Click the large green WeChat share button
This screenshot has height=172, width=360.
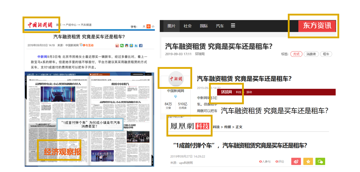pyautogui.click(x=320, y=161)
